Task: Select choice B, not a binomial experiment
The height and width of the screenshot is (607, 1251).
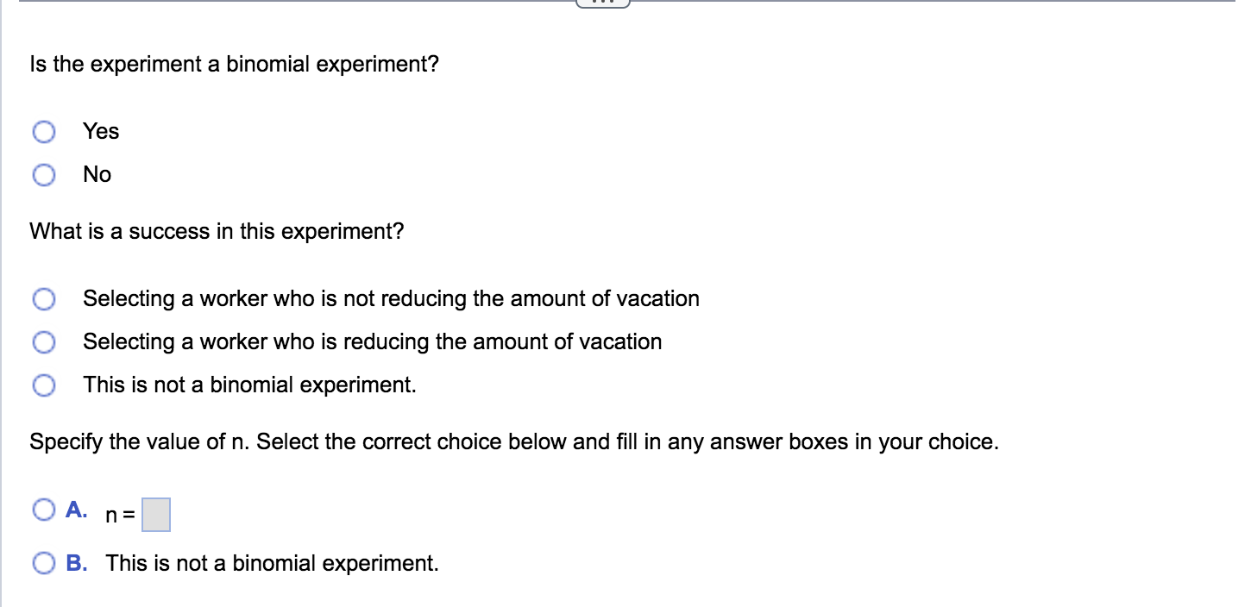Action: (44, 563)
